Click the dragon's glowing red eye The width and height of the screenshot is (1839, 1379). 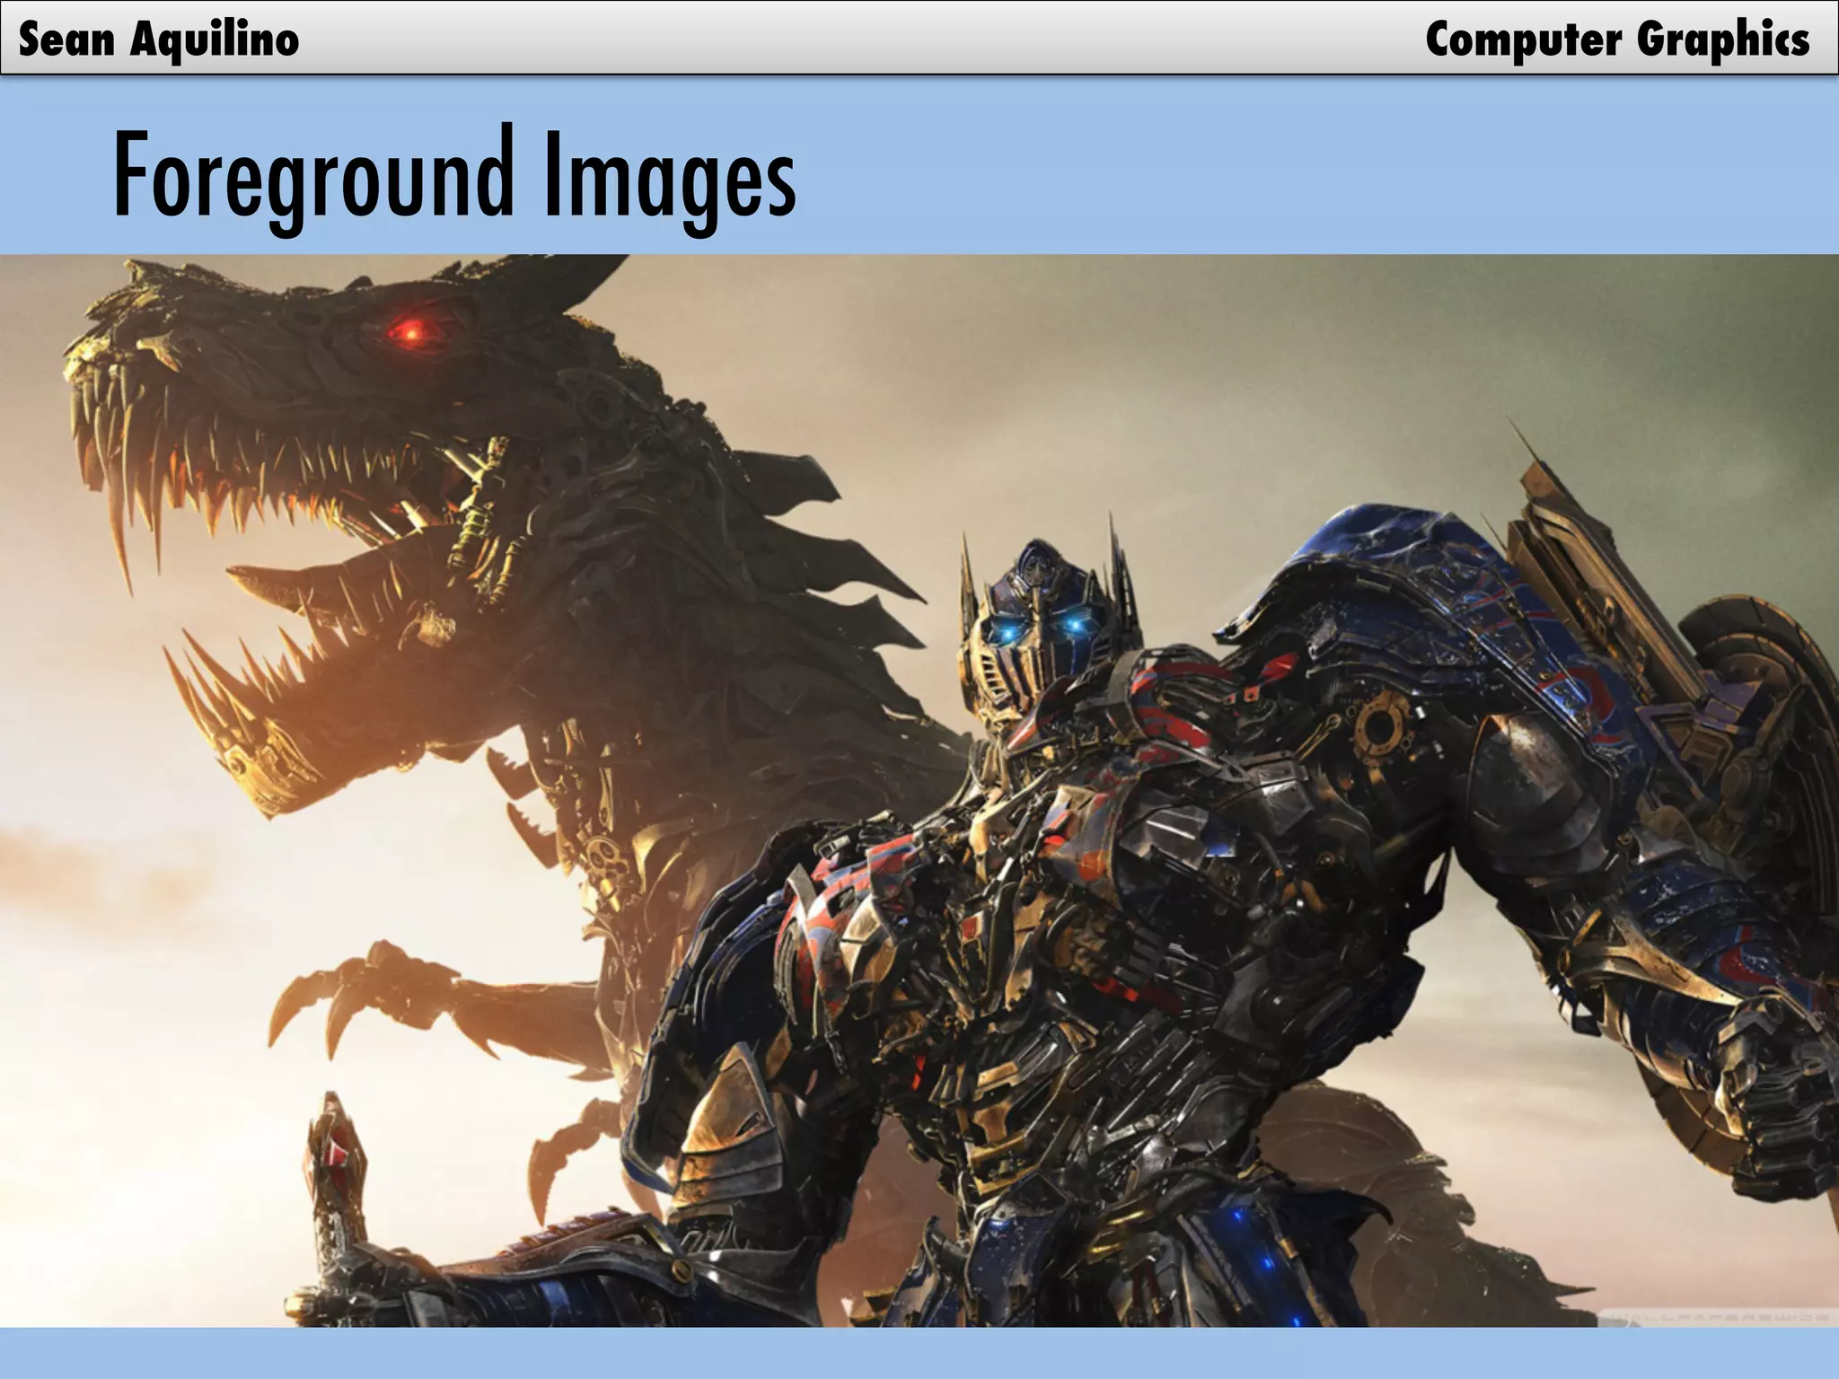(x=411, y=332)
